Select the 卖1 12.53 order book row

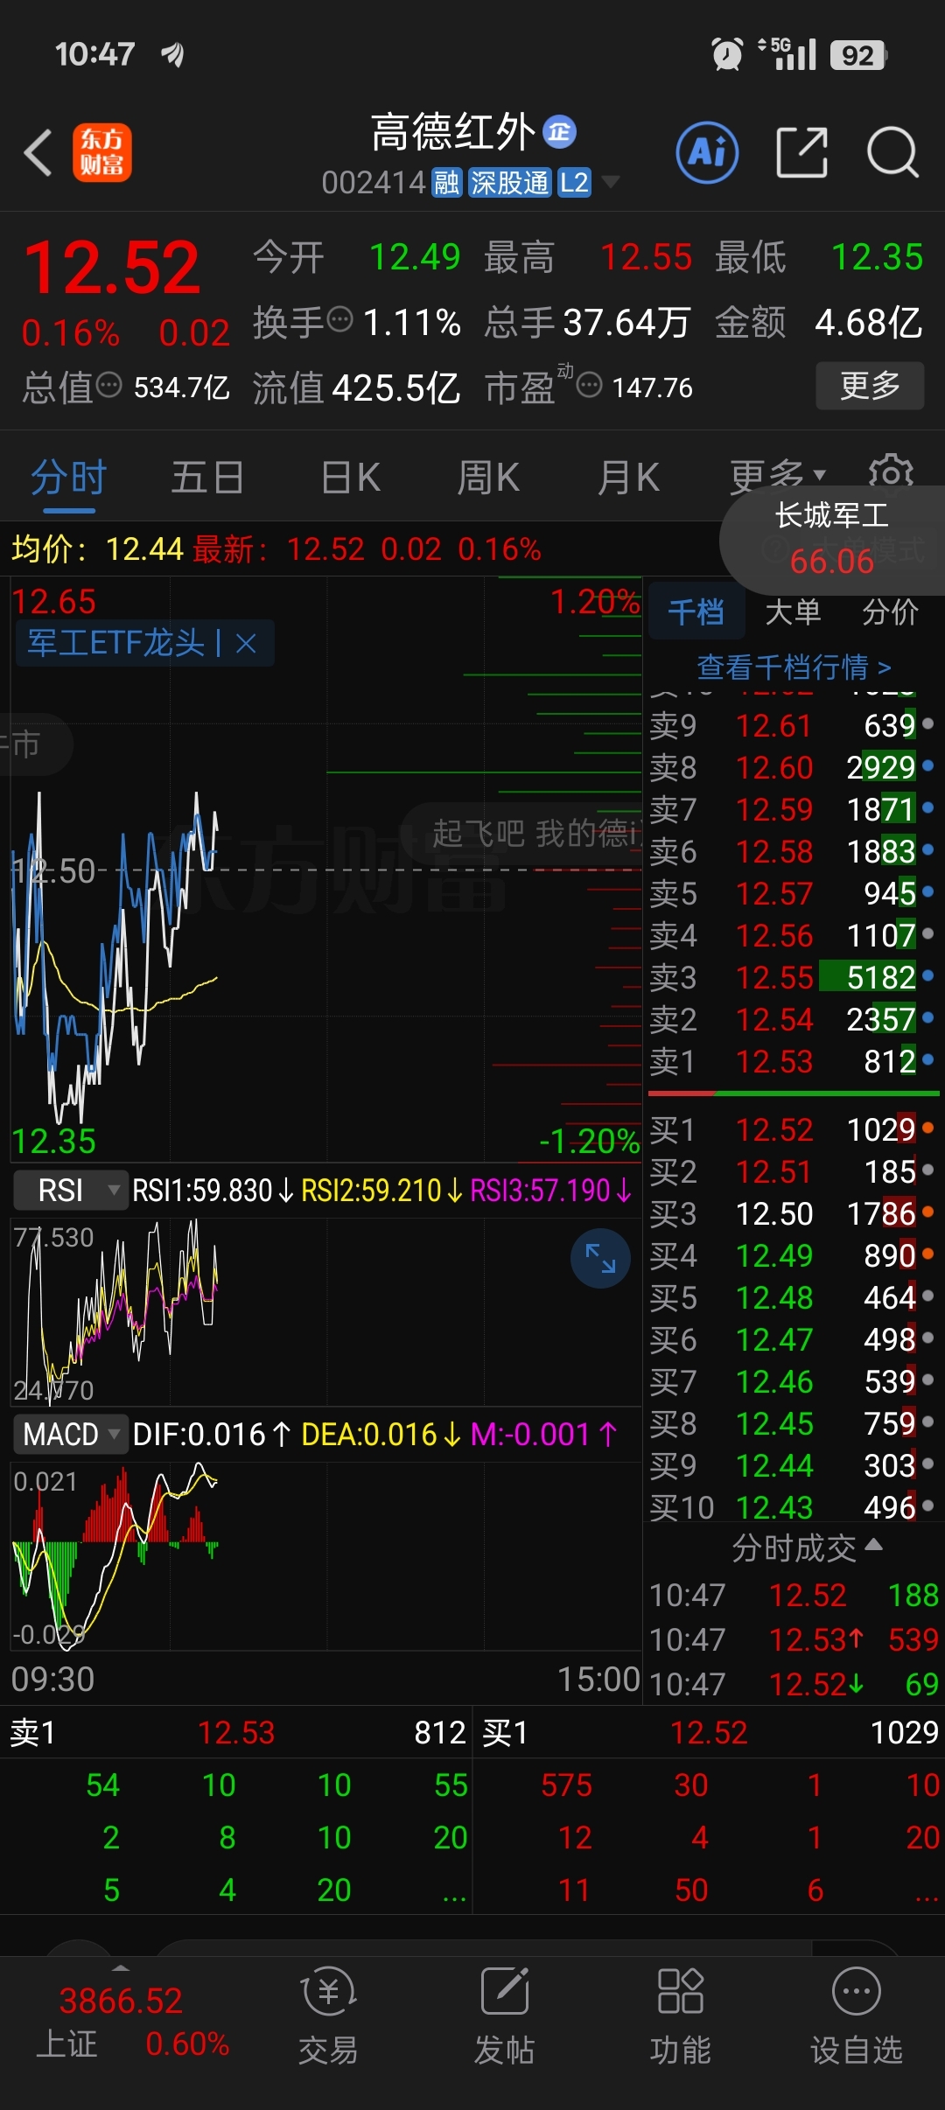pyautogui.click(x=793, y=1061)
